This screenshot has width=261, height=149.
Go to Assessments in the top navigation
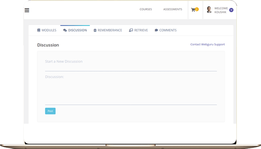(x=173, y=9)
